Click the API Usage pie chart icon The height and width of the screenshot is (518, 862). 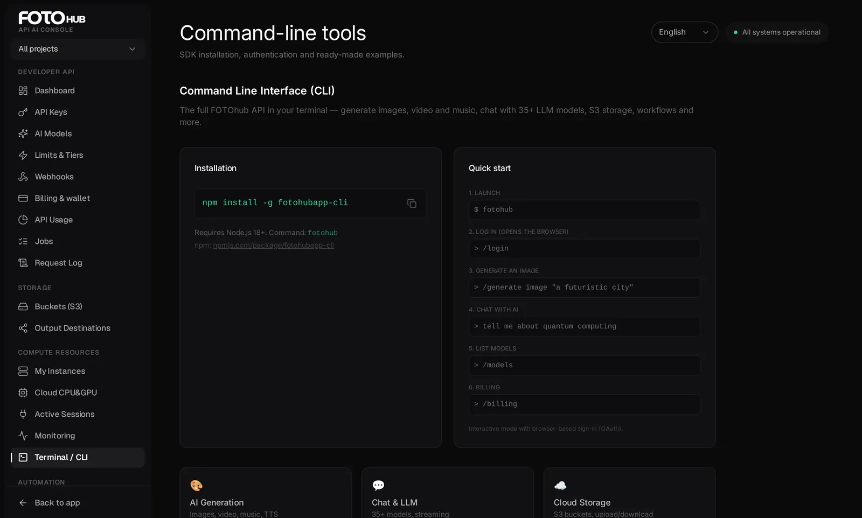tap(23, 220)
